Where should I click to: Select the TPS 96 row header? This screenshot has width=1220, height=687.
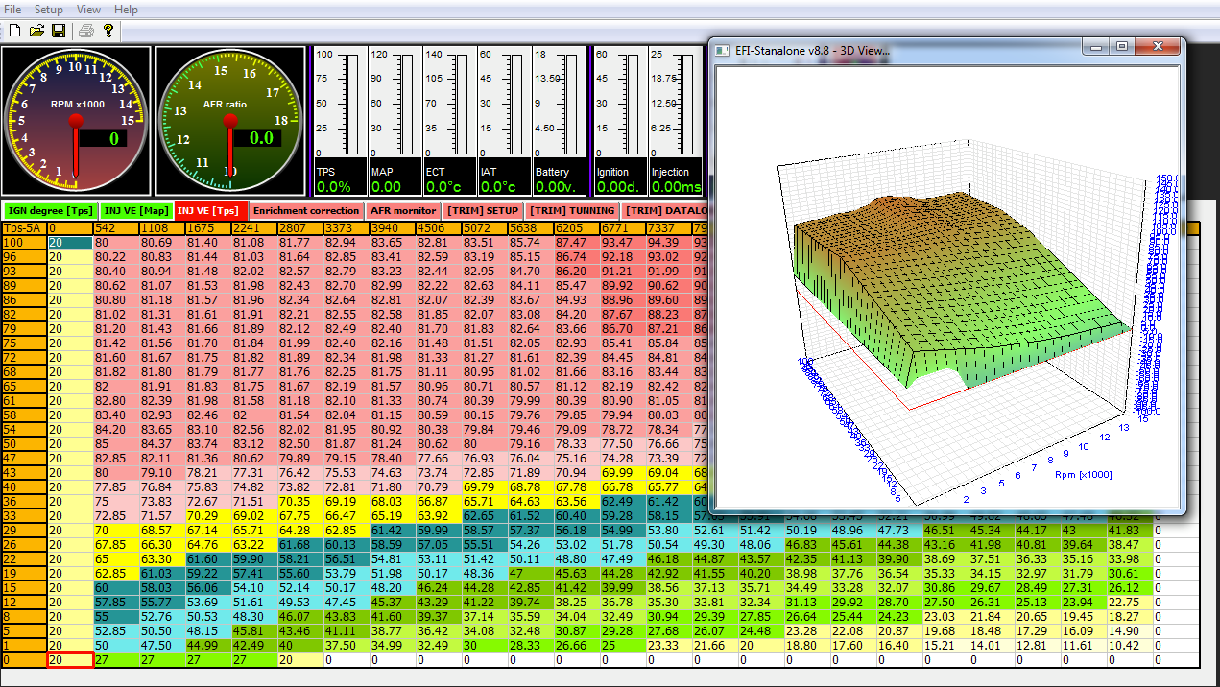pyautogui.click(x=24, y=257)
